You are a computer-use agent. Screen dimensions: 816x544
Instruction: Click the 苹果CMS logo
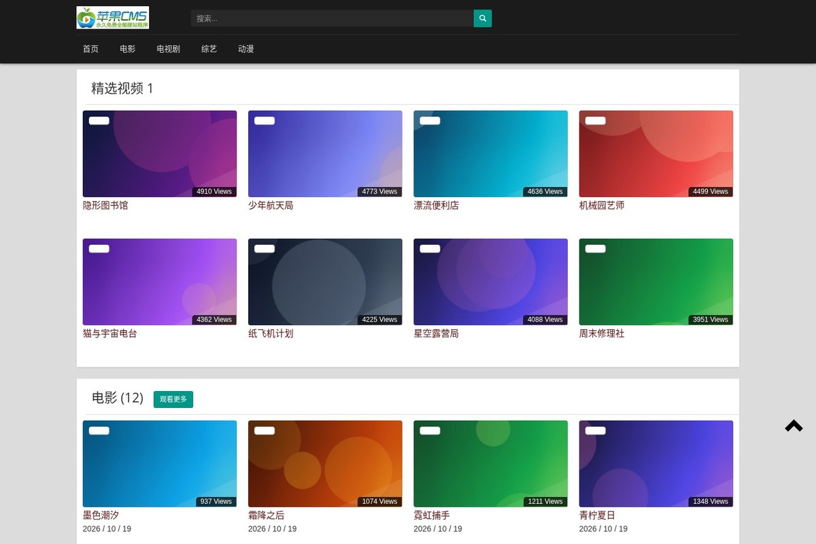click(x=113, y=18)
